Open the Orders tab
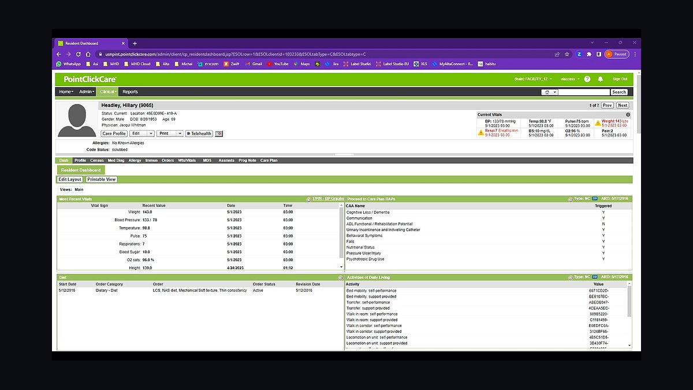The image size is (693, 390). 167,161
